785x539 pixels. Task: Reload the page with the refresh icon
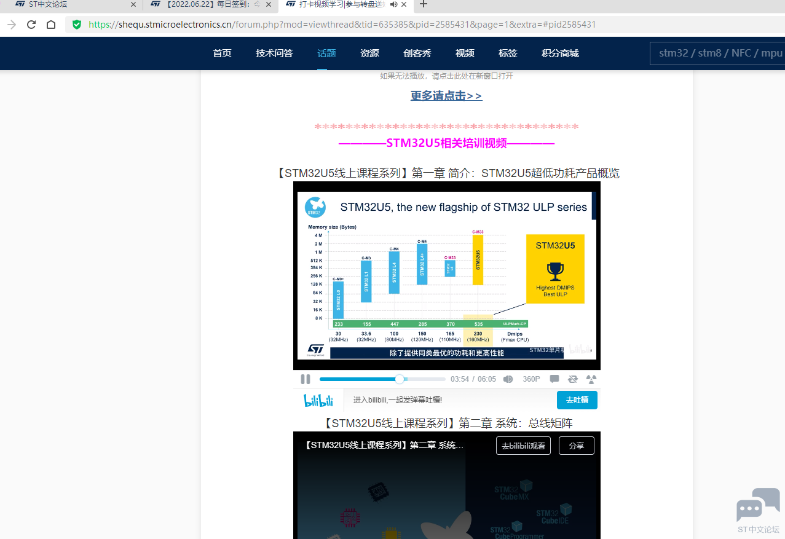coord(31,25)
